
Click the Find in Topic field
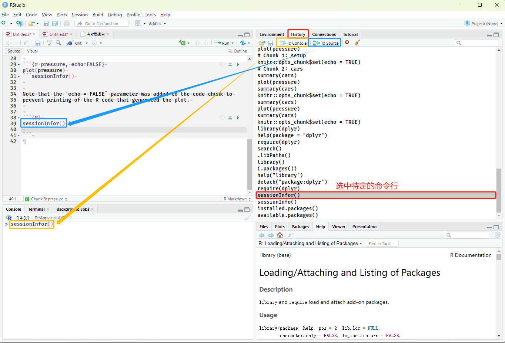pos(381,244)
